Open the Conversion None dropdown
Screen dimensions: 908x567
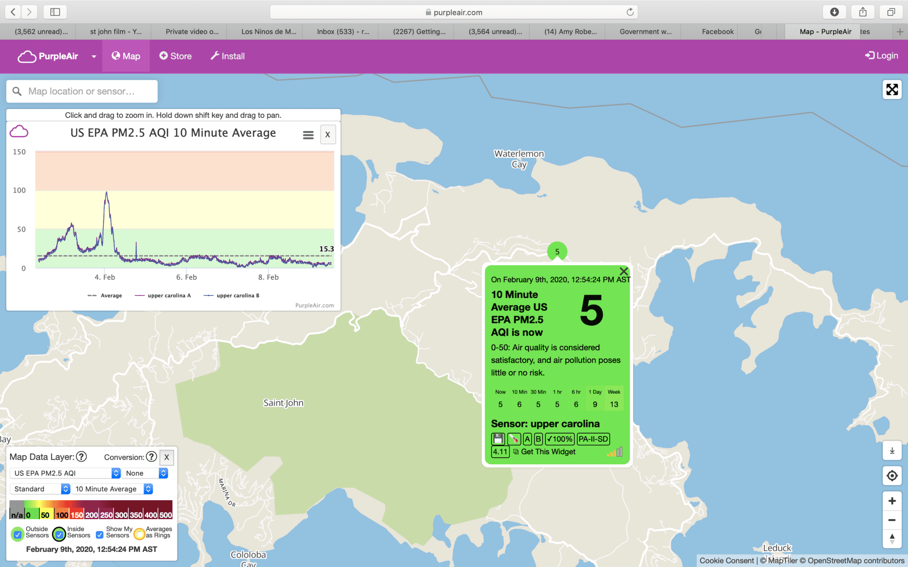click(x=145, y=473)
